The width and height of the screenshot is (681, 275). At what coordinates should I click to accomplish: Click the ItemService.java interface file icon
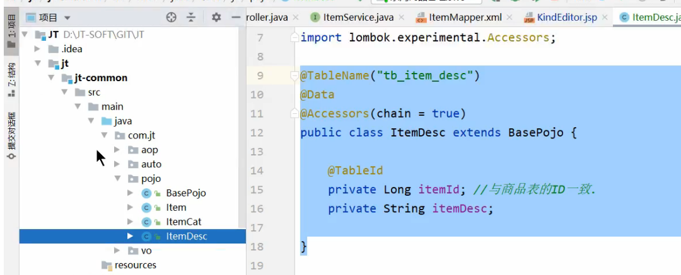315,18
